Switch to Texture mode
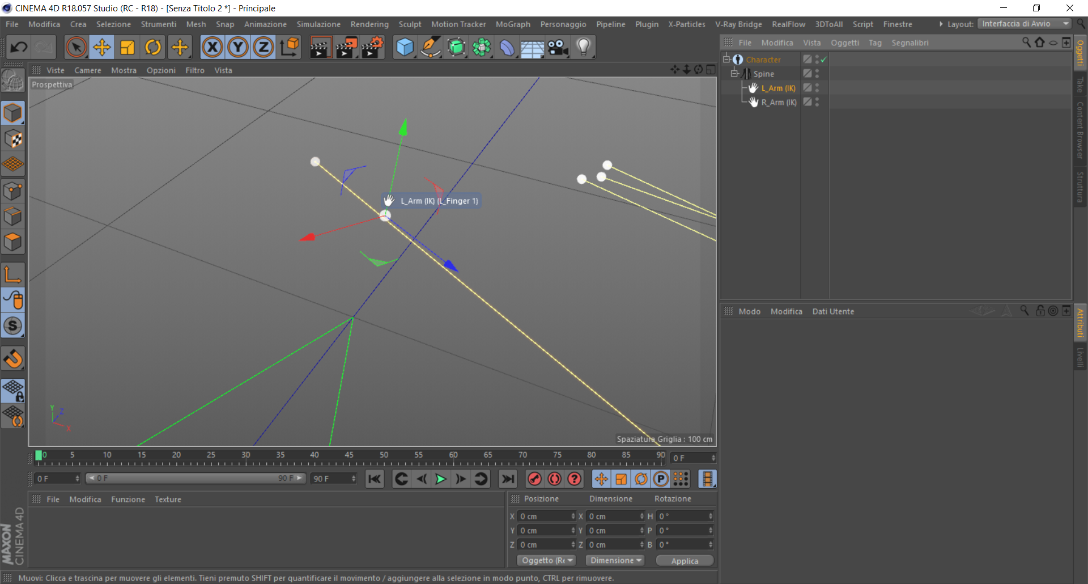This screenshot has height=584, width=1088. (12, 139)
